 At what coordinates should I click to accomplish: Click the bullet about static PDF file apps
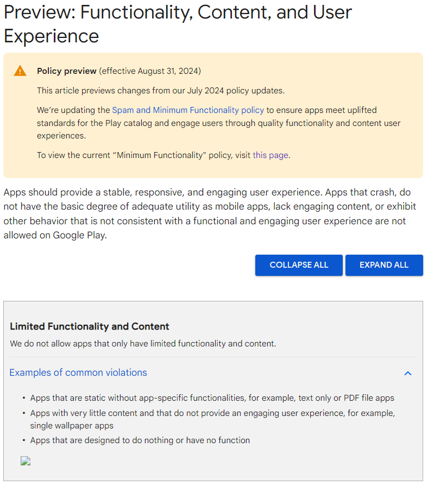point(212,398)
